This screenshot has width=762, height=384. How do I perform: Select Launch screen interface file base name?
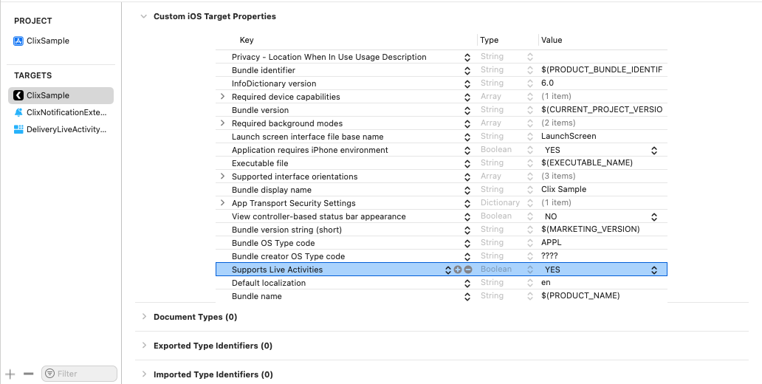[308, 137]
